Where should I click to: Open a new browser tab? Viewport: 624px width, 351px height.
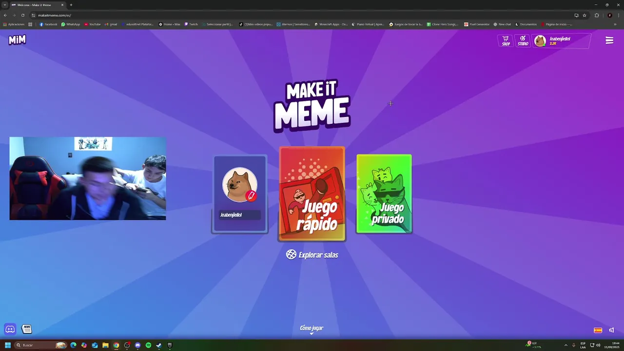coord(71,5)
